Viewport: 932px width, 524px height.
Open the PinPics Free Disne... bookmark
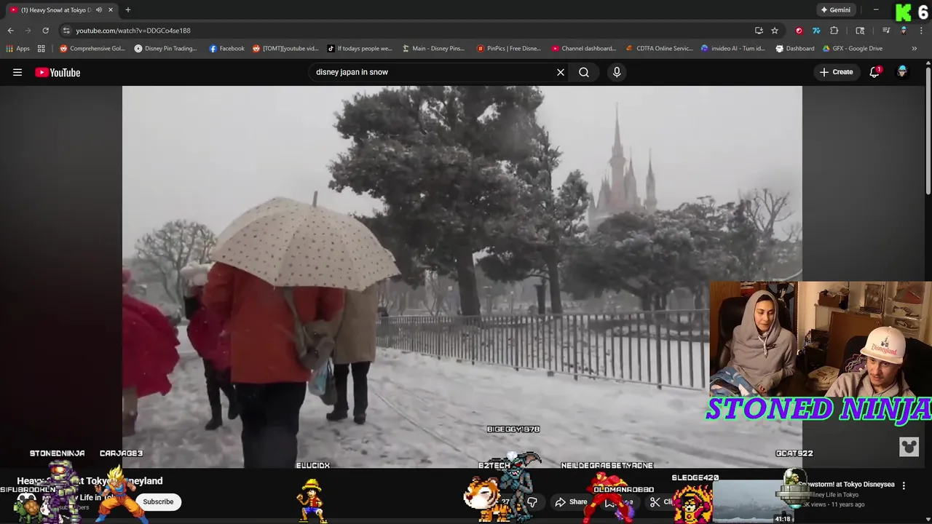click(508, 49)
